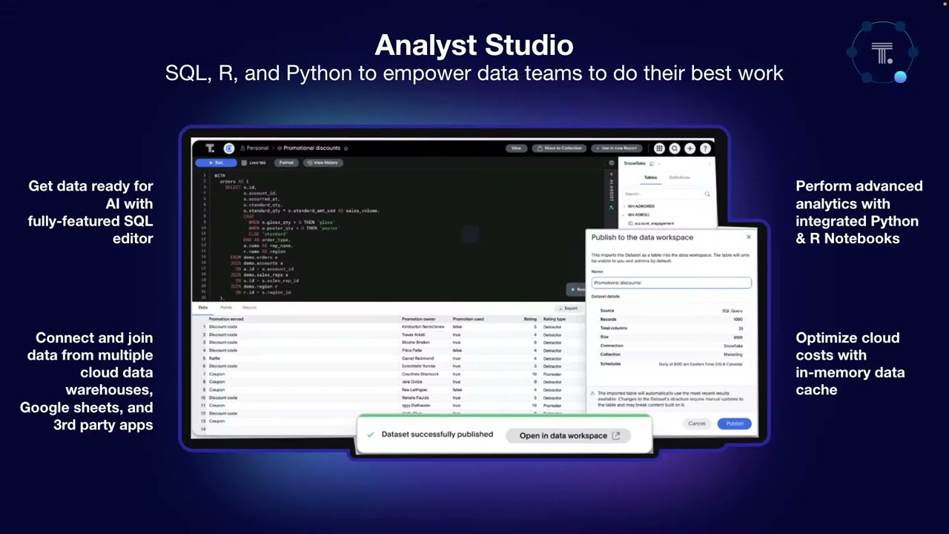Click the vertical AI Assist panel handle
Screen dimensions: 949x534
(612, 191)
